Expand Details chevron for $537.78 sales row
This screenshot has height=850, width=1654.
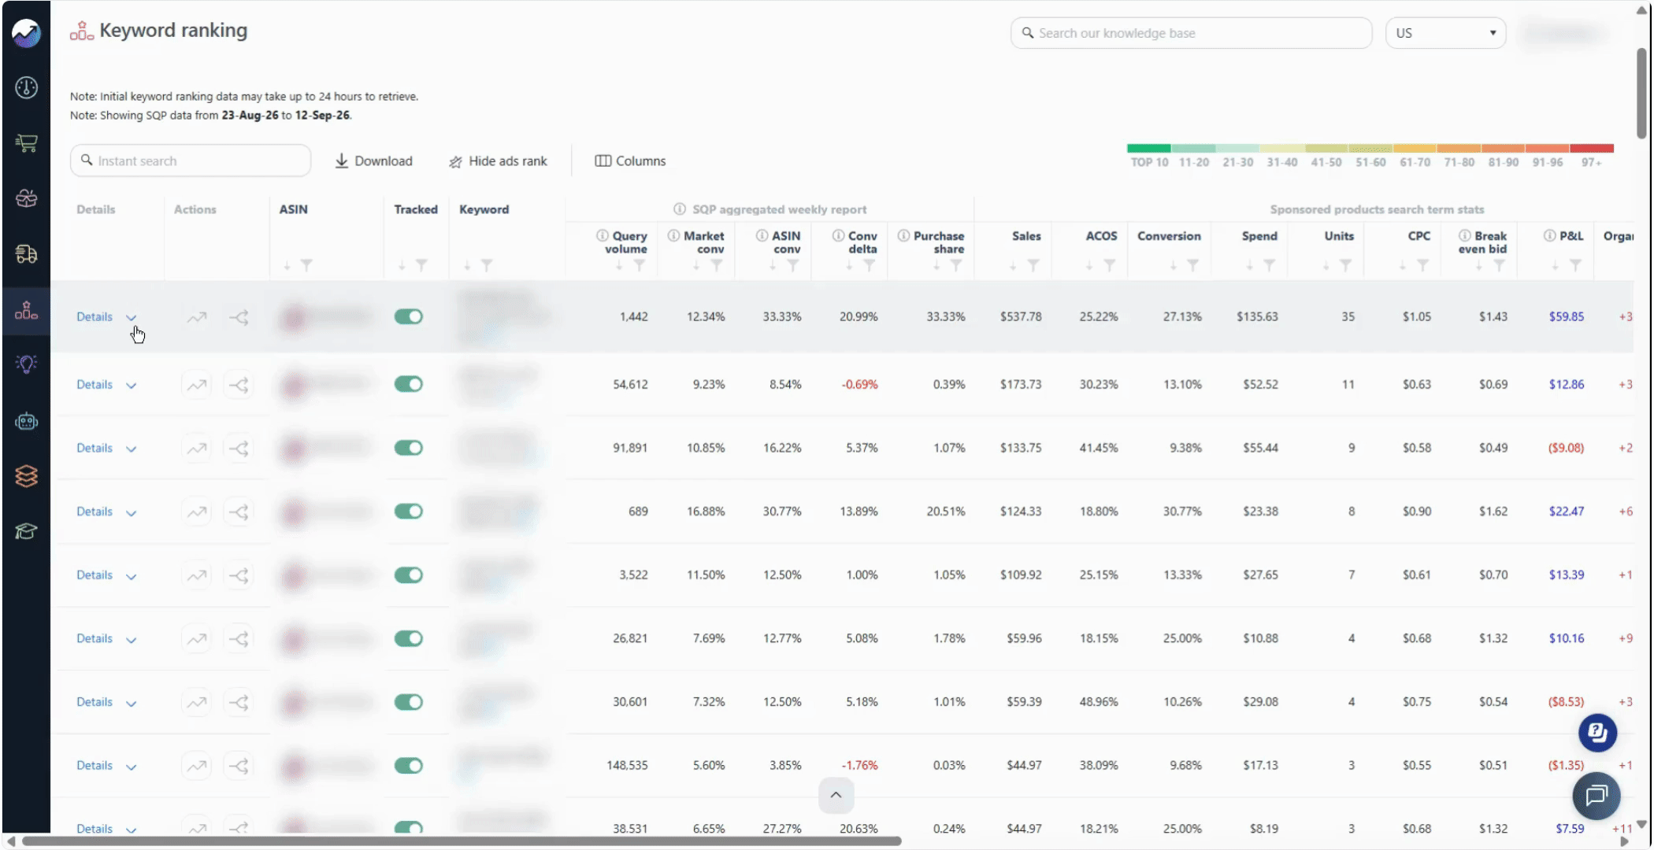(x=132, y=317)
